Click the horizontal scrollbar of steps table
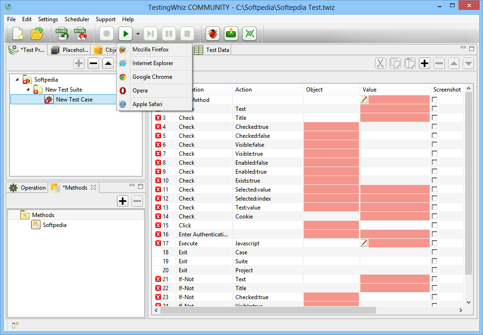 267,310
